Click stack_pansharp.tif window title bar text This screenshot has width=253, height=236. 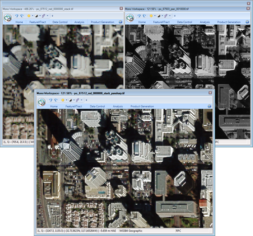(x=80, y=93)
